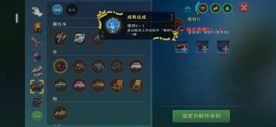Select the hand icon in sidebar

point(37,12)
